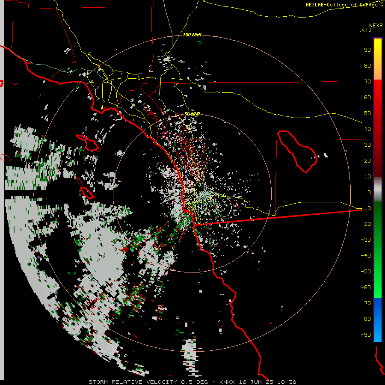Click the 0 value on velocity scale

tap(369, 192)
